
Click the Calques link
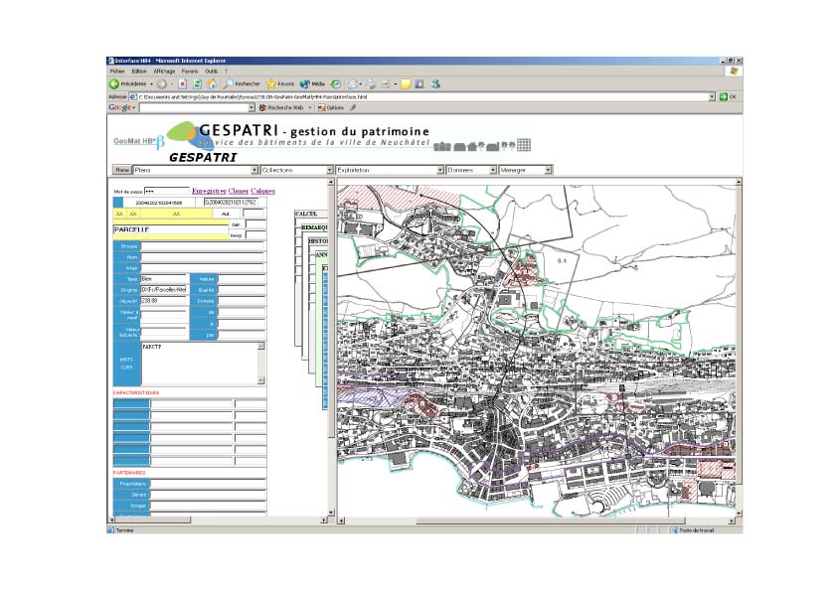pos(262,191)
